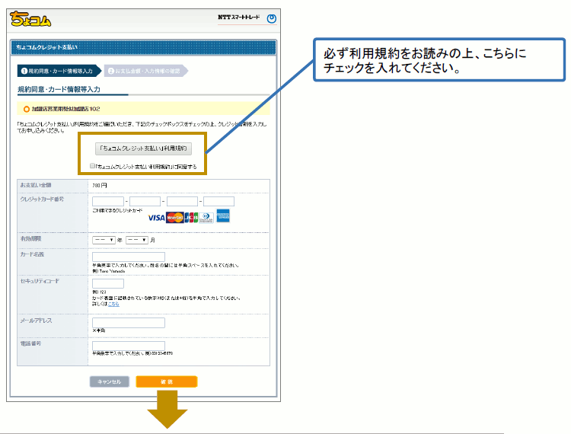Image resolution: width=571 pixels, height=434 pixels.
Task: Click the メールアドレス input field
Action: click(128, 323)
